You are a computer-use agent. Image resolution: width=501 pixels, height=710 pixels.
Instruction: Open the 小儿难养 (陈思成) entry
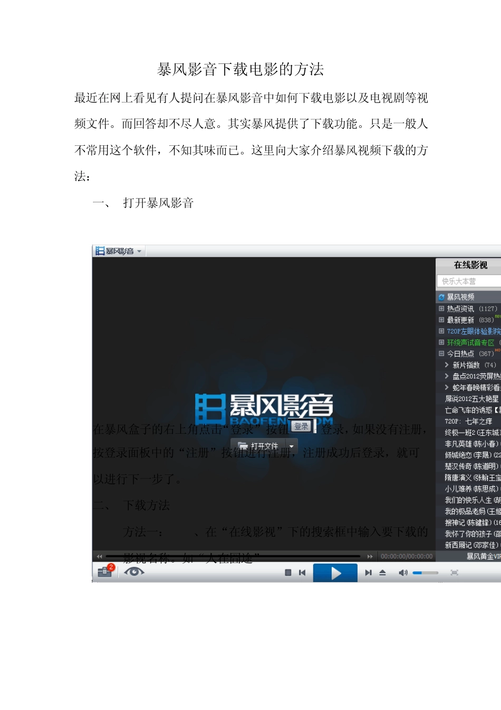tap(472, 489)
